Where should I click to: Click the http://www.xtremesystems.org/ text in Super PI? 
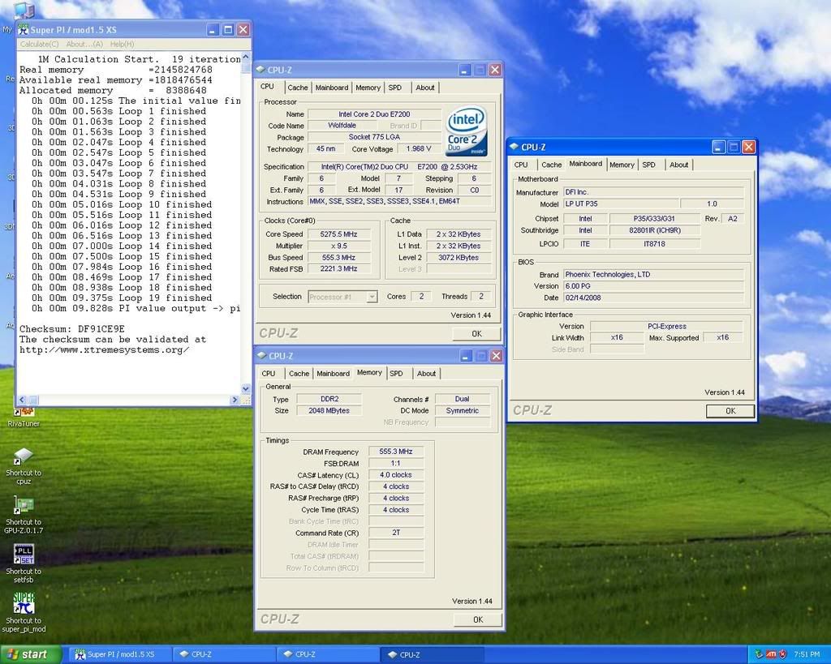(105, 350)
